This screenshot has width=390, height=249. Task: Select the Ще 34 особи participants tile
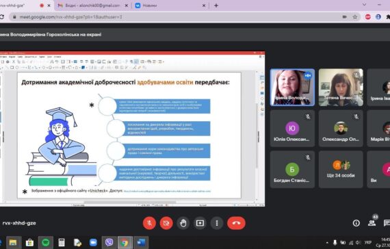(x=341, y=170)
